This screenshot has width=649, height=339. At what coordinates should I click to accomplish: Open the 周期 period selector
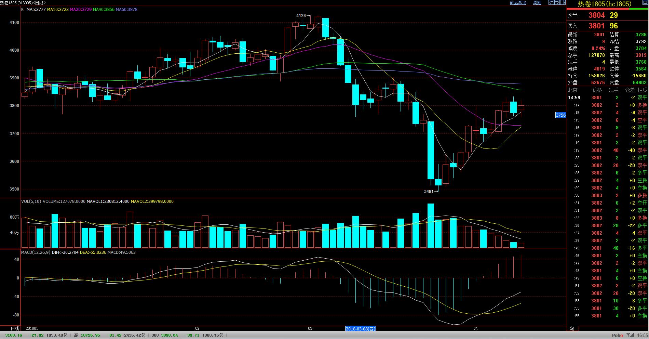[537, 3]
